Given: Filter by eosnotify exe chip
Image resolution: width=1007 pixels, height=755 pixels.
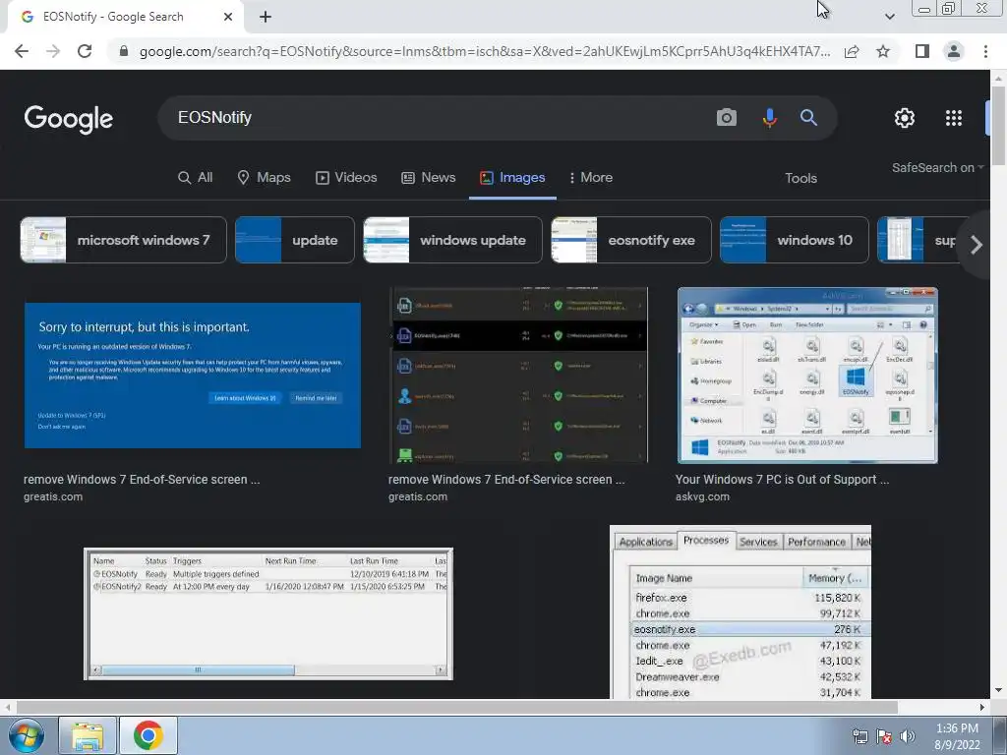Looking at the screenshot, I should pos(631,240).
